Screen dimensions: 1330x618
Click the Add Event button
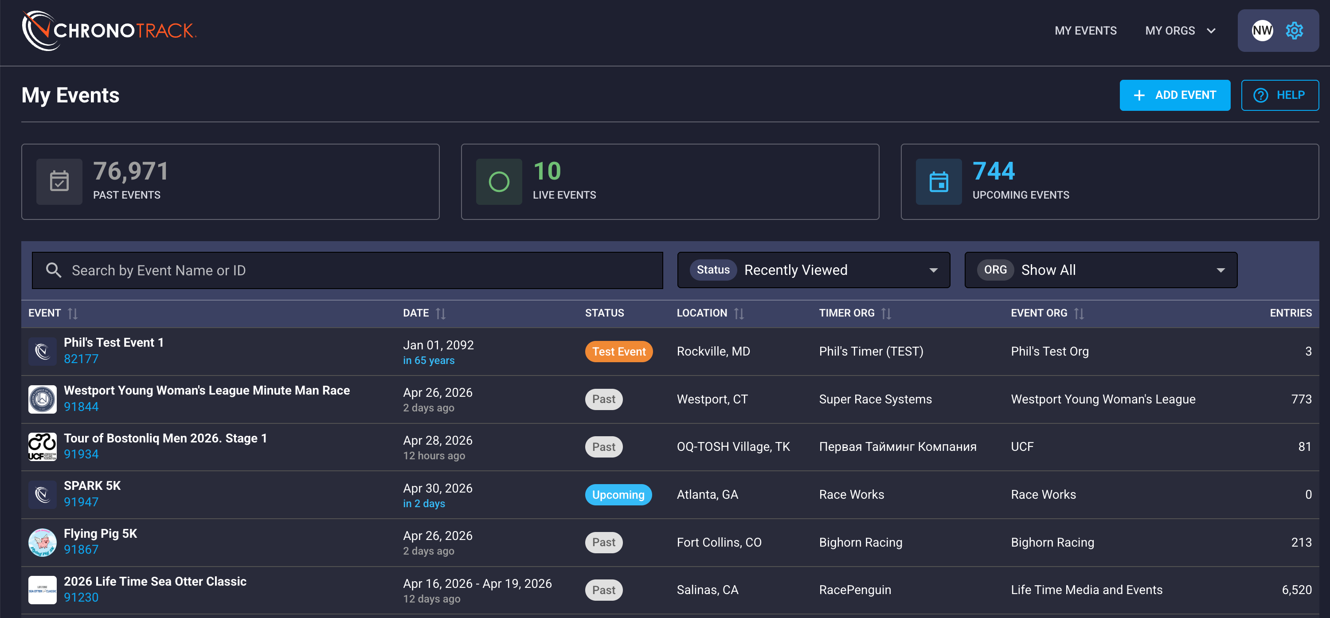tap(1174, 95)
